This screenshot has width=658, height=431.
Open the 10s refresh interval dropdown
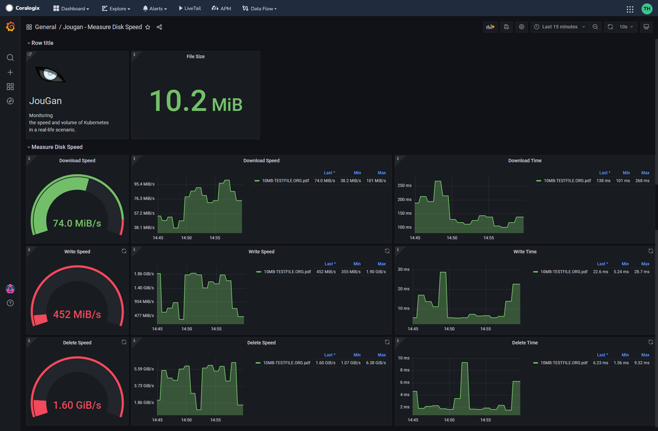(x=626, y=27)
